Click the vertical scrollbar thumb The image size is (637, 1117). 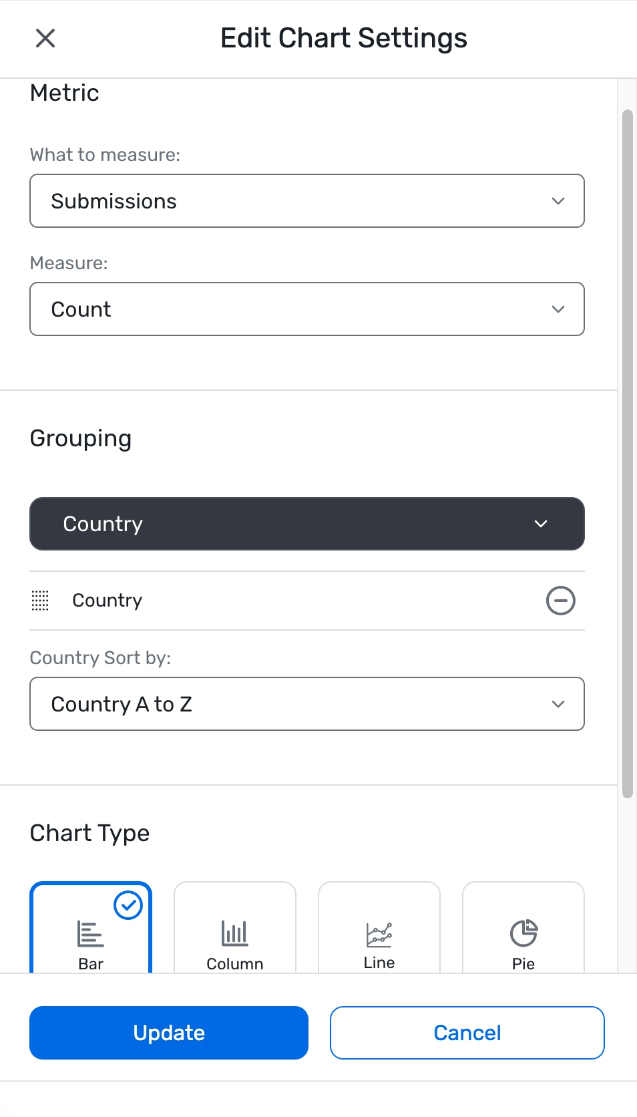click(x=627, y=454)
